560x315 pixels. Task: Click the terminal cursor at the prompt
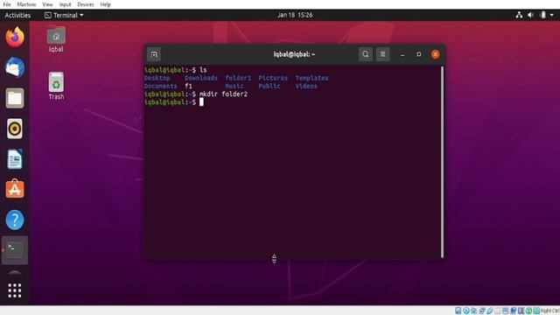coord(201,102)
